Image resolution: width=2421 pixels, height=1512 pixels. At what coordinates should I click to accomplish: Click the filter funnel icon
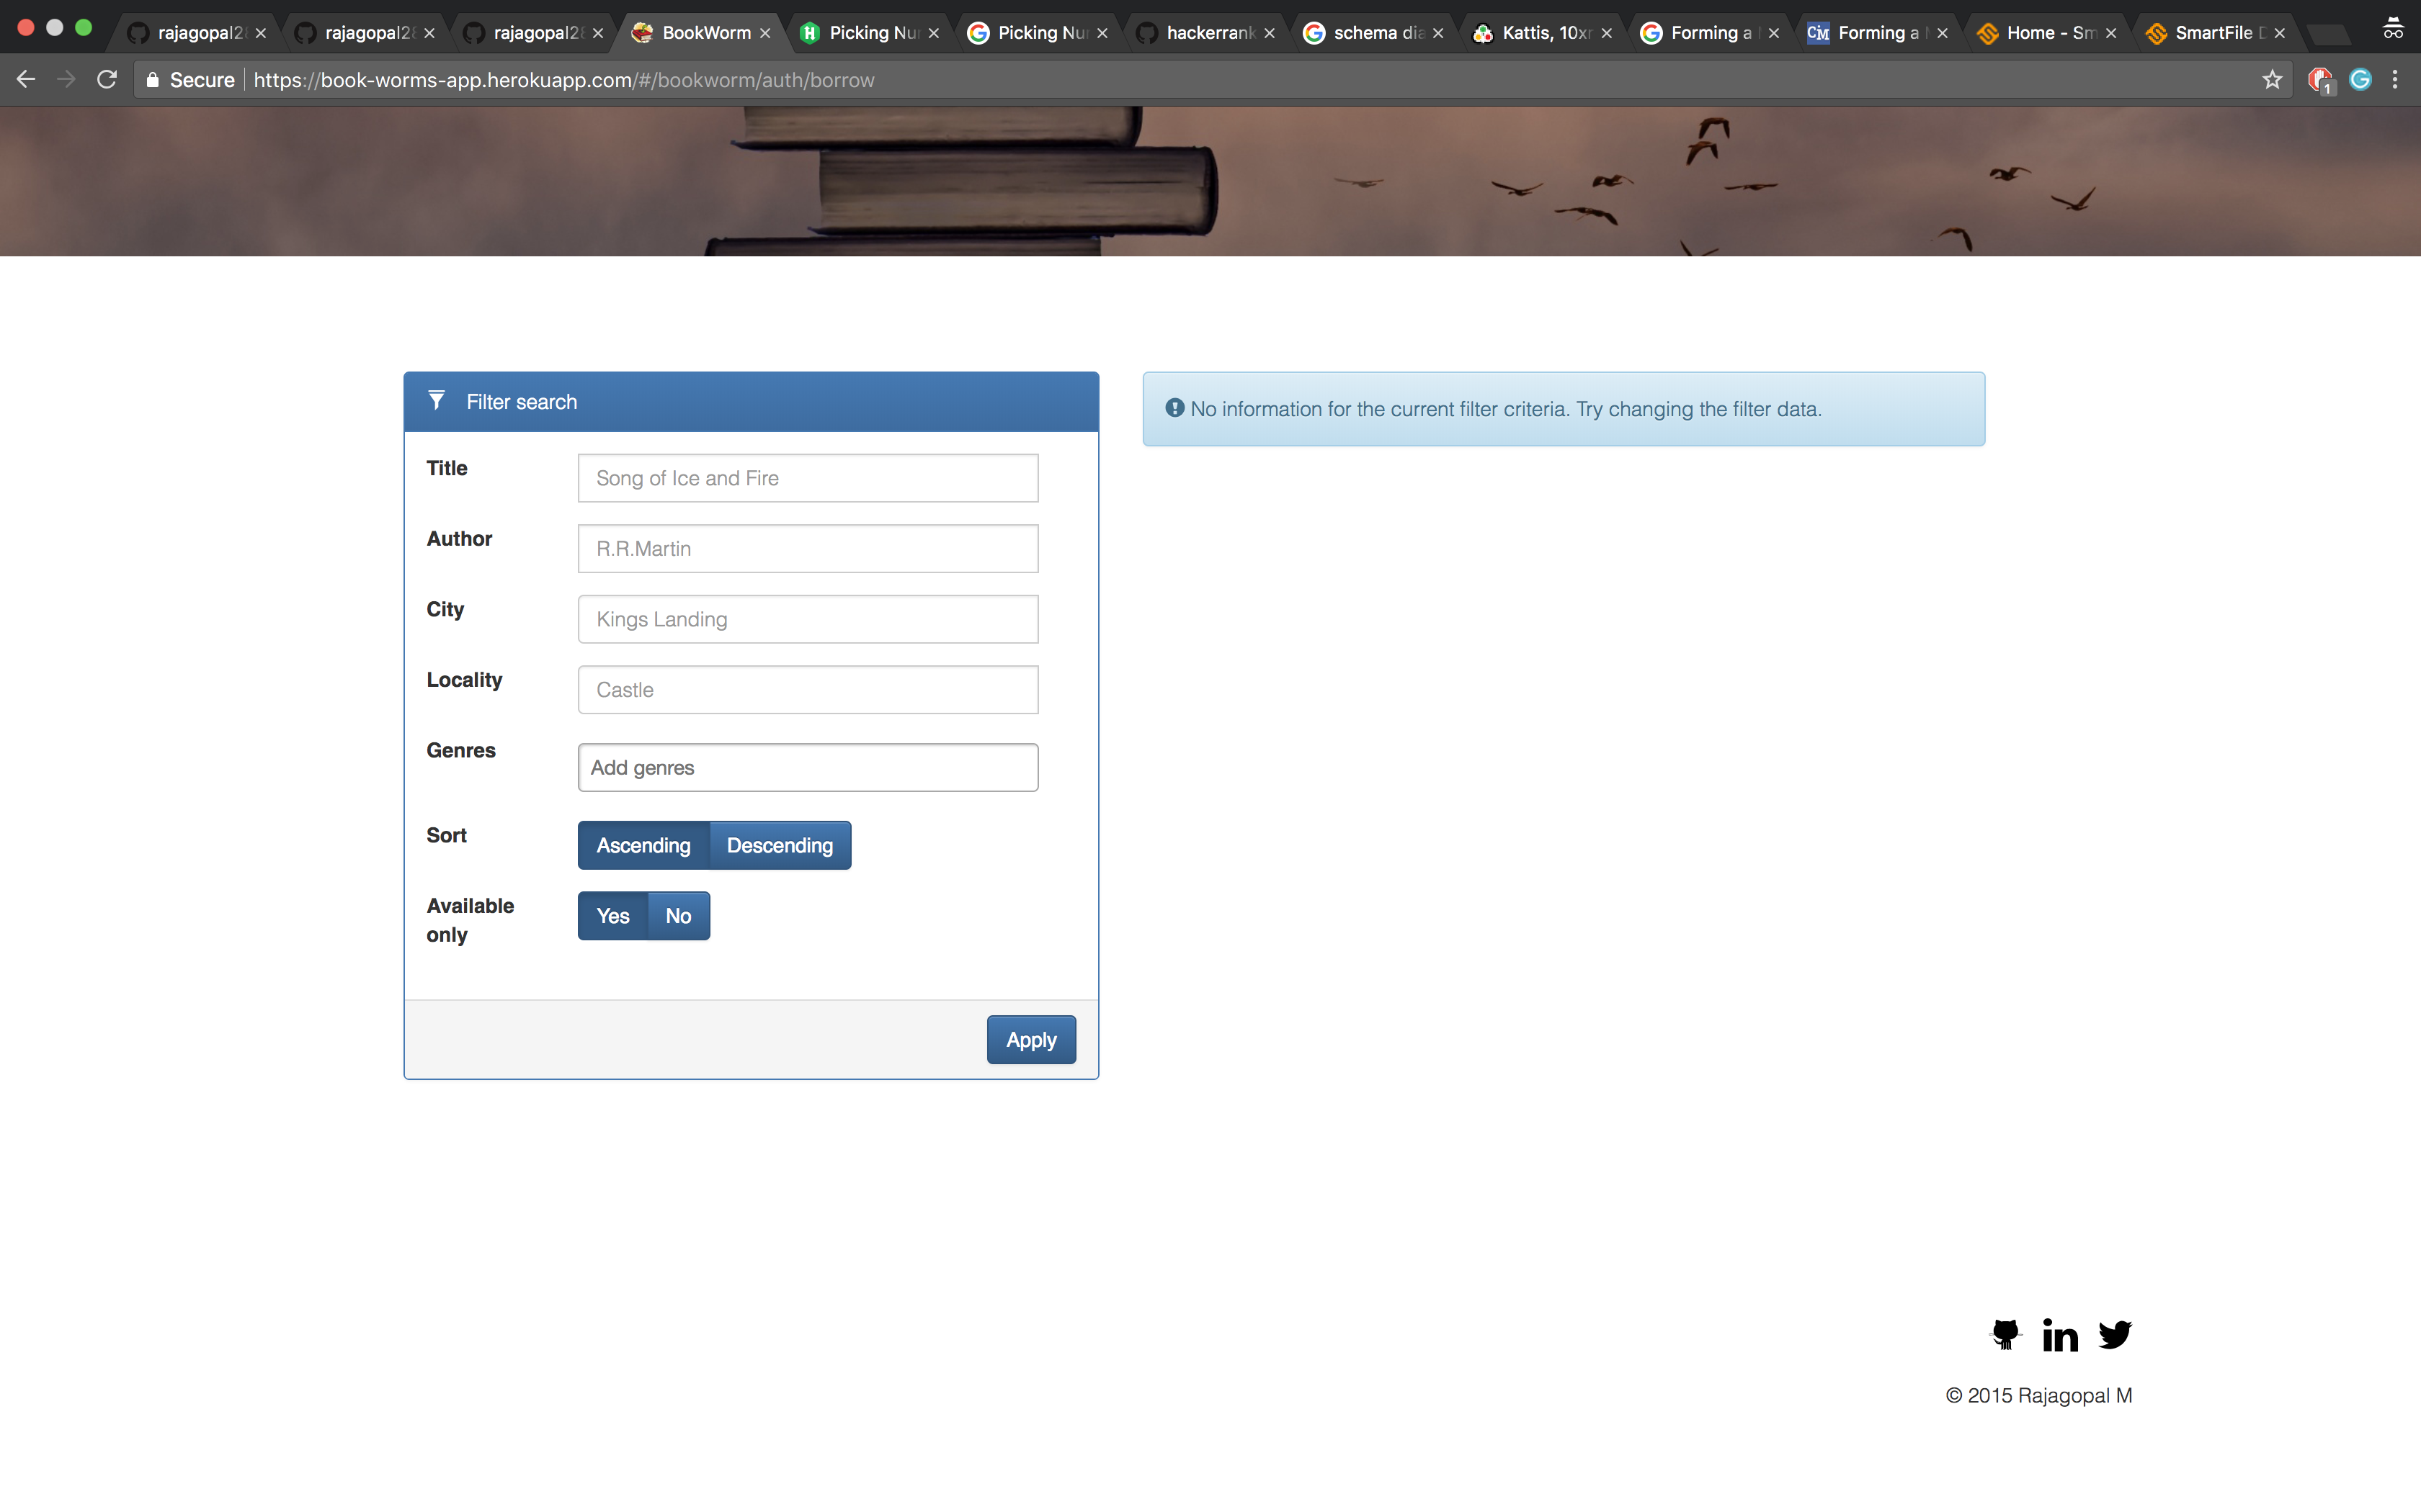[x=436, y=401]
